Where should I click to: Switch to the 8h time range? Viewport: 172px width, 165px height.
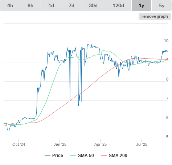[x=30, y=5]
